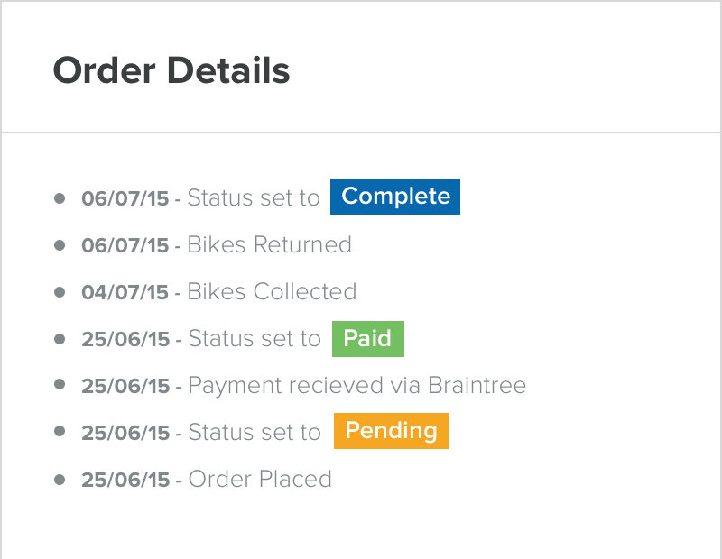Select the date 06/07/15 on the top entry
The image size is (722, 559).
point(125,197)
